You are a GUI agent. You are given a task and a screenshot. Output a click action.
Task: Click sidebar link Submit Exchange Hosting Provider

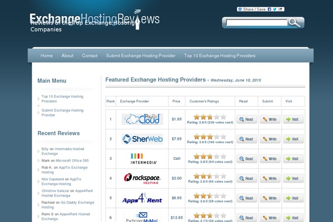click(x=62, y=113)
